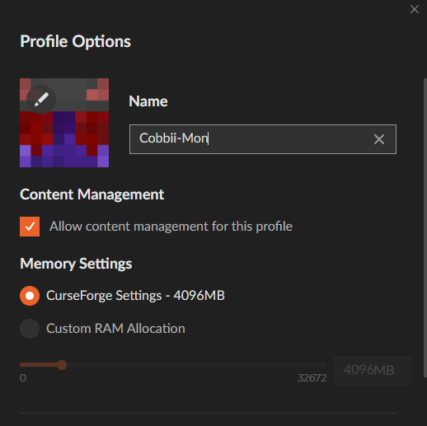Click the Memory Settings heading

[x=76, y=264]
